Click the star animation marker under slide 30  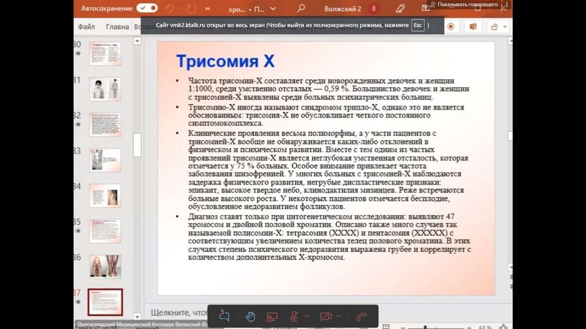click(78, 53)
